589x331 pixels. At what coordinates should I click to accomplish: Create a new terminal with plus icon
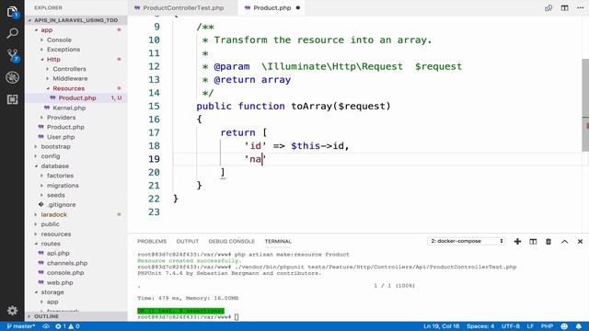pyautogui.click(x=517, y=241)
